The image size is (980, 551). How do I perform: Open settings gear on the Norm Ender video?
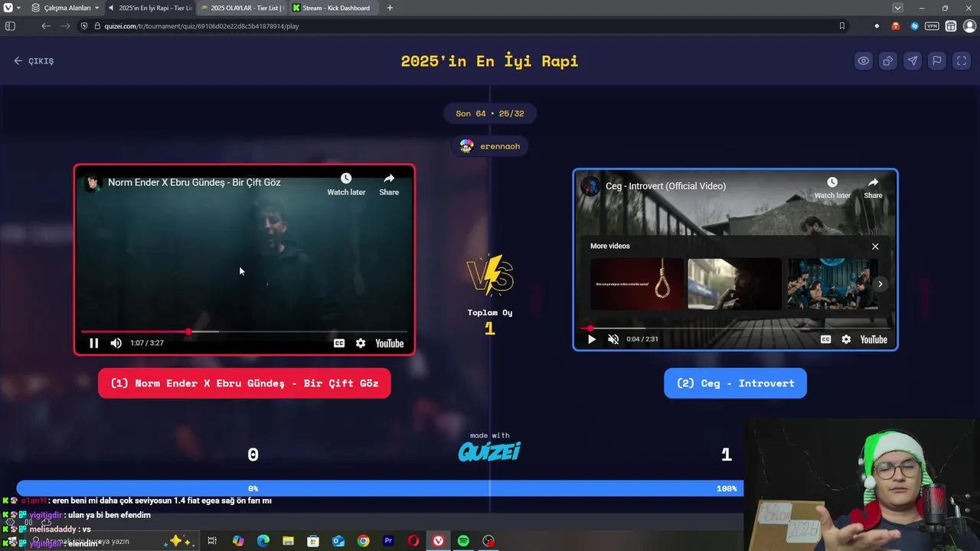tap(361, 344)
